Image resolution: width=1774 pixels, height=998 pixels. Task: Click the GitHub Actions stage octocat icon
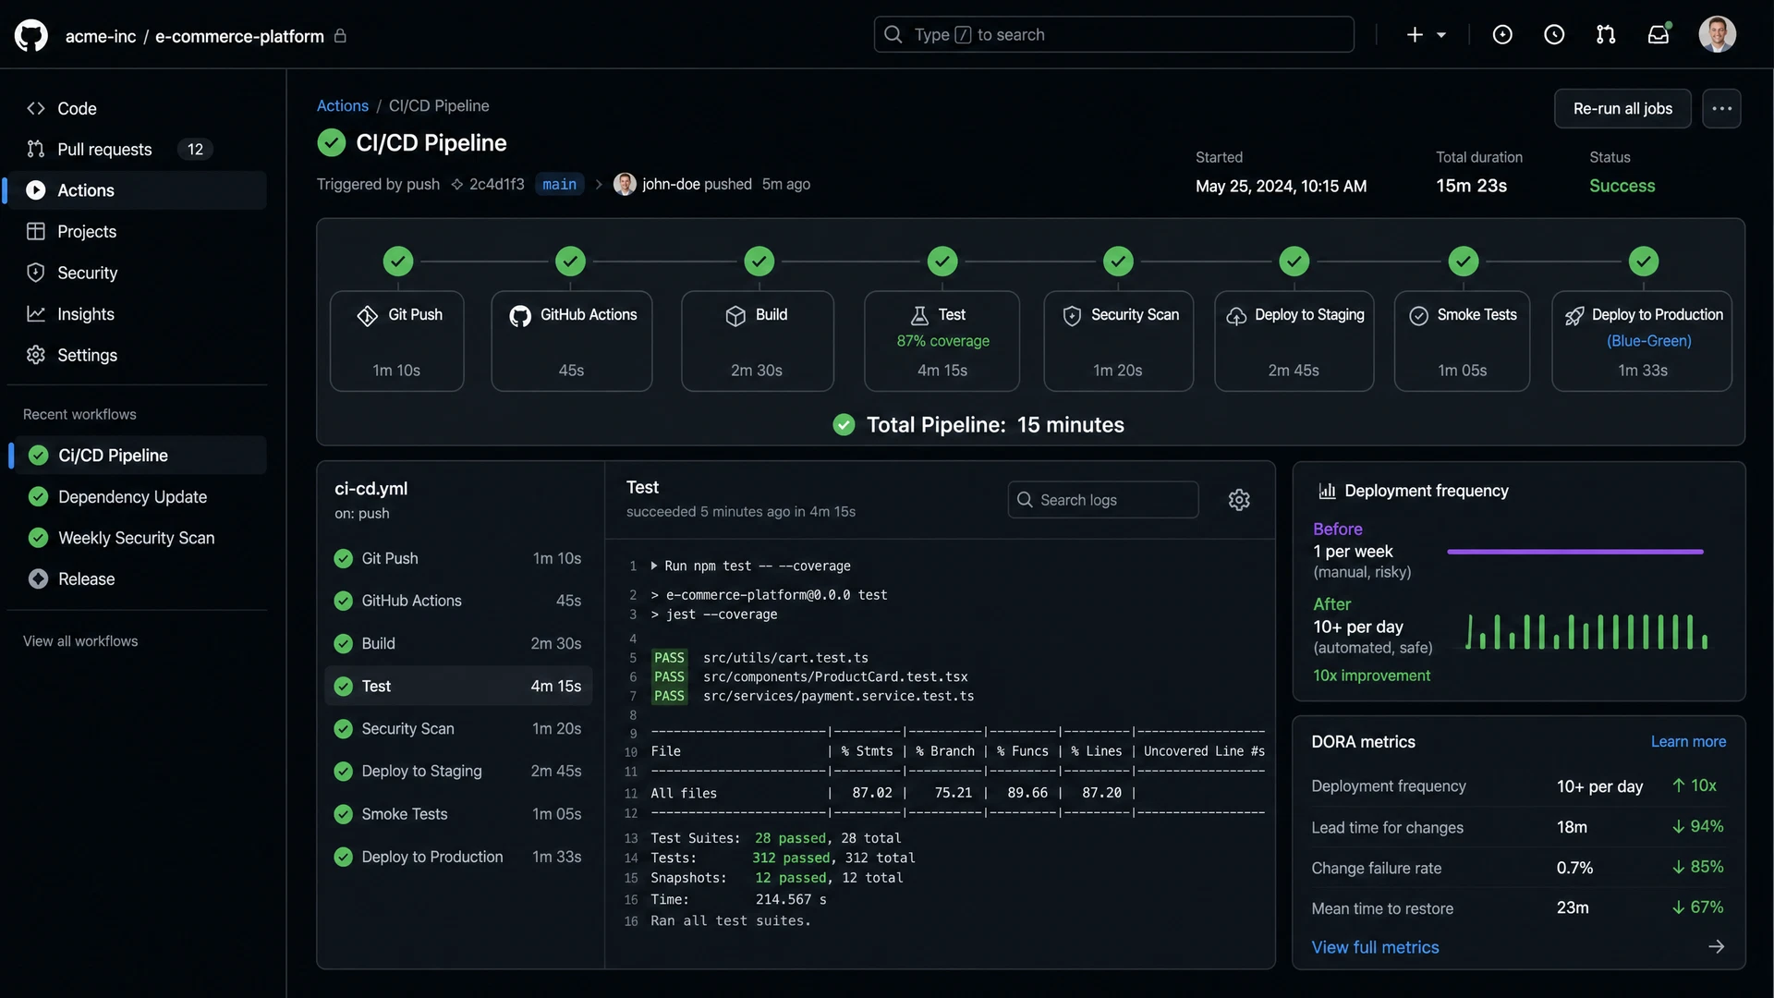(x=520, y=316)
